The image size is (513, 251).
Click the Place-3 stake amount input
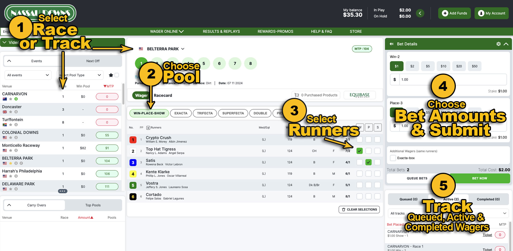tap(453, 126)
